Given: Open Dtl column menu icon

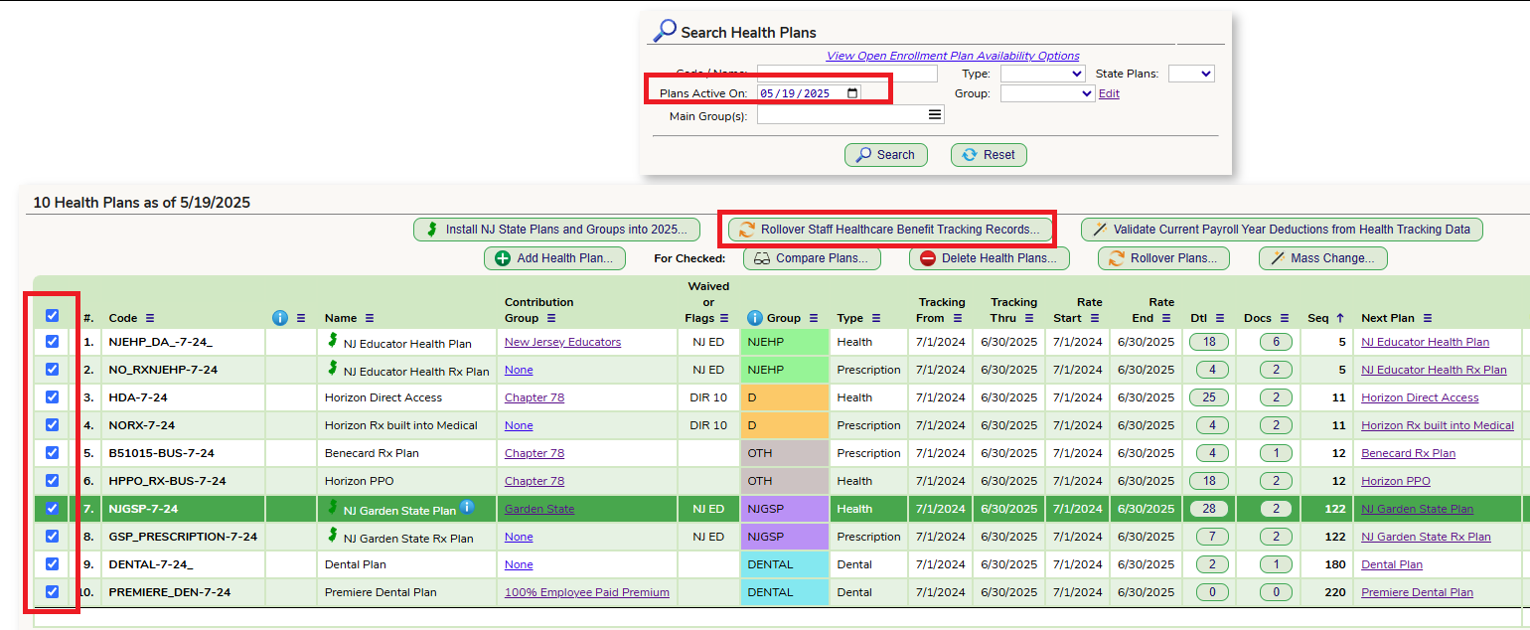Looking at the screenshot, I should (x=1219, y=318).
